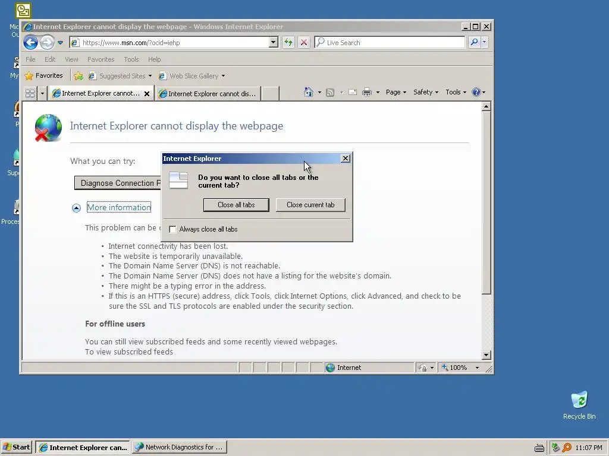Image resolution: width=609 pixels, height=456 pixels.
Task: Click the Internet zone status bar icon
Action: (330, 368)
